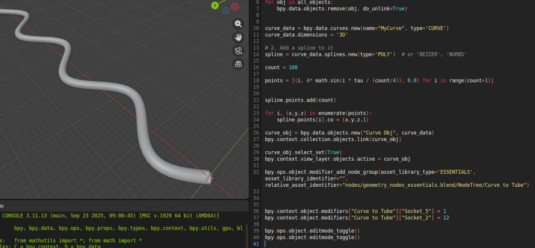Screen dimensions: 535x248
Task: Click the '# 2. Add a spline' comment
Action: (300, 48)
